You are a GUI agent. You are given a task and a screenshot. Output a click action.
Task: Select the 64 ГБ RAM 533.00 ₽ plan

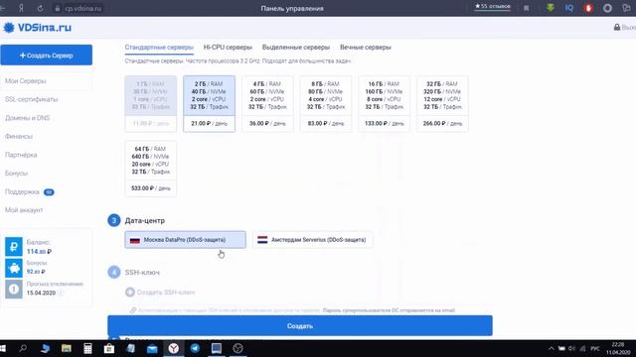[x=150, y=169]
